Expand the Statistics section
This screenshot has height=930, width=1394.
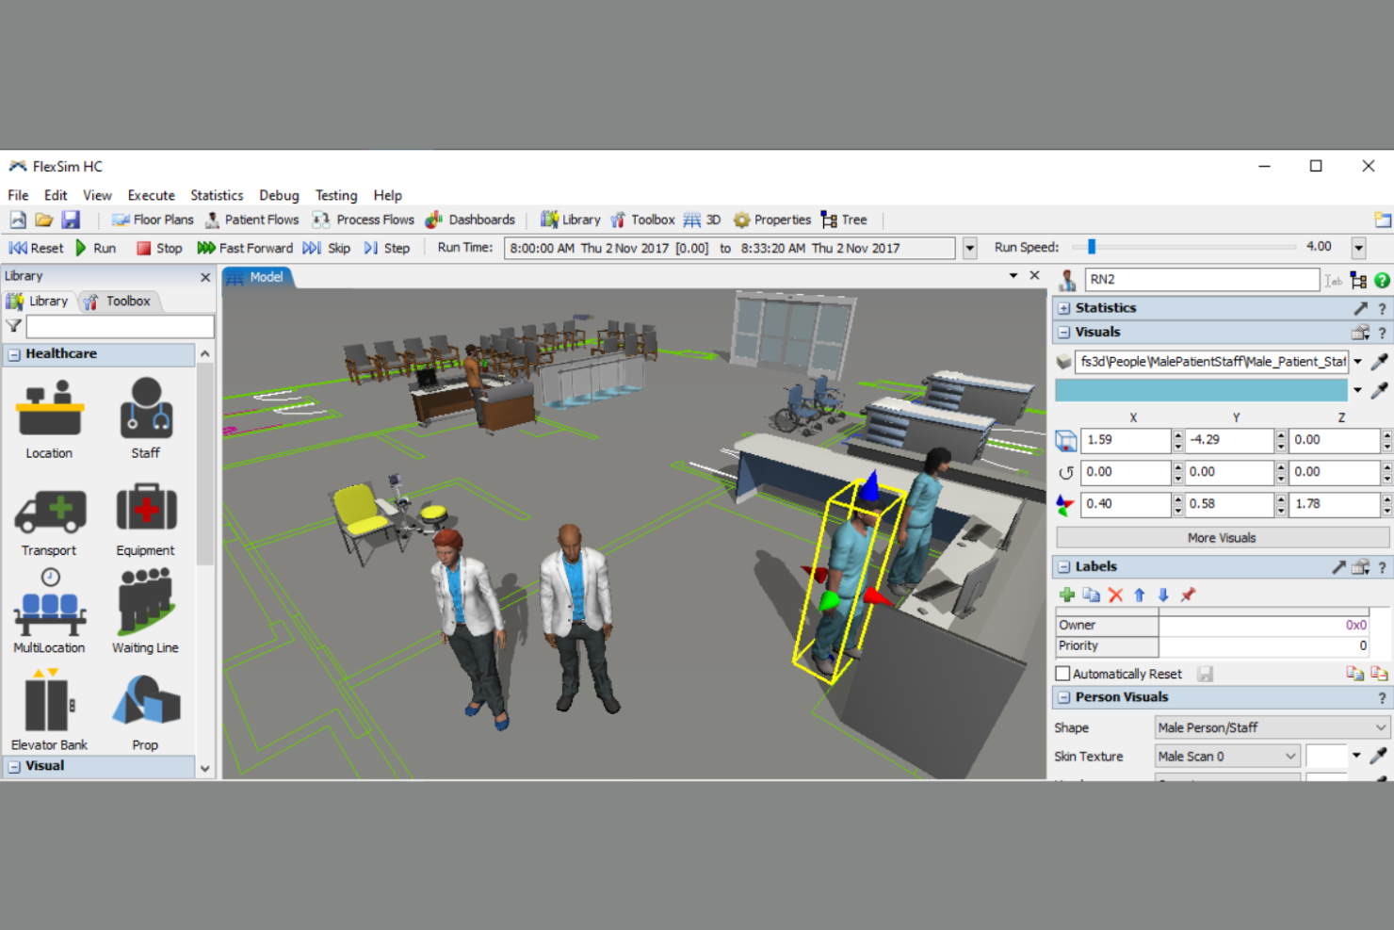click(1064, 307)
